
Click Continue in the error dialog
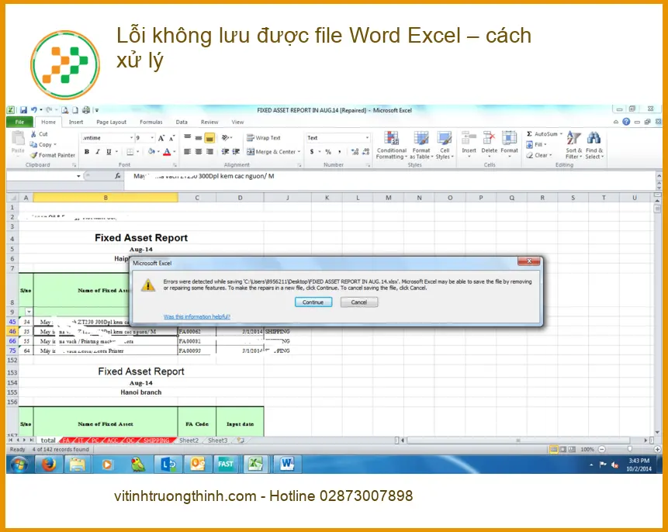coord(313,302)
